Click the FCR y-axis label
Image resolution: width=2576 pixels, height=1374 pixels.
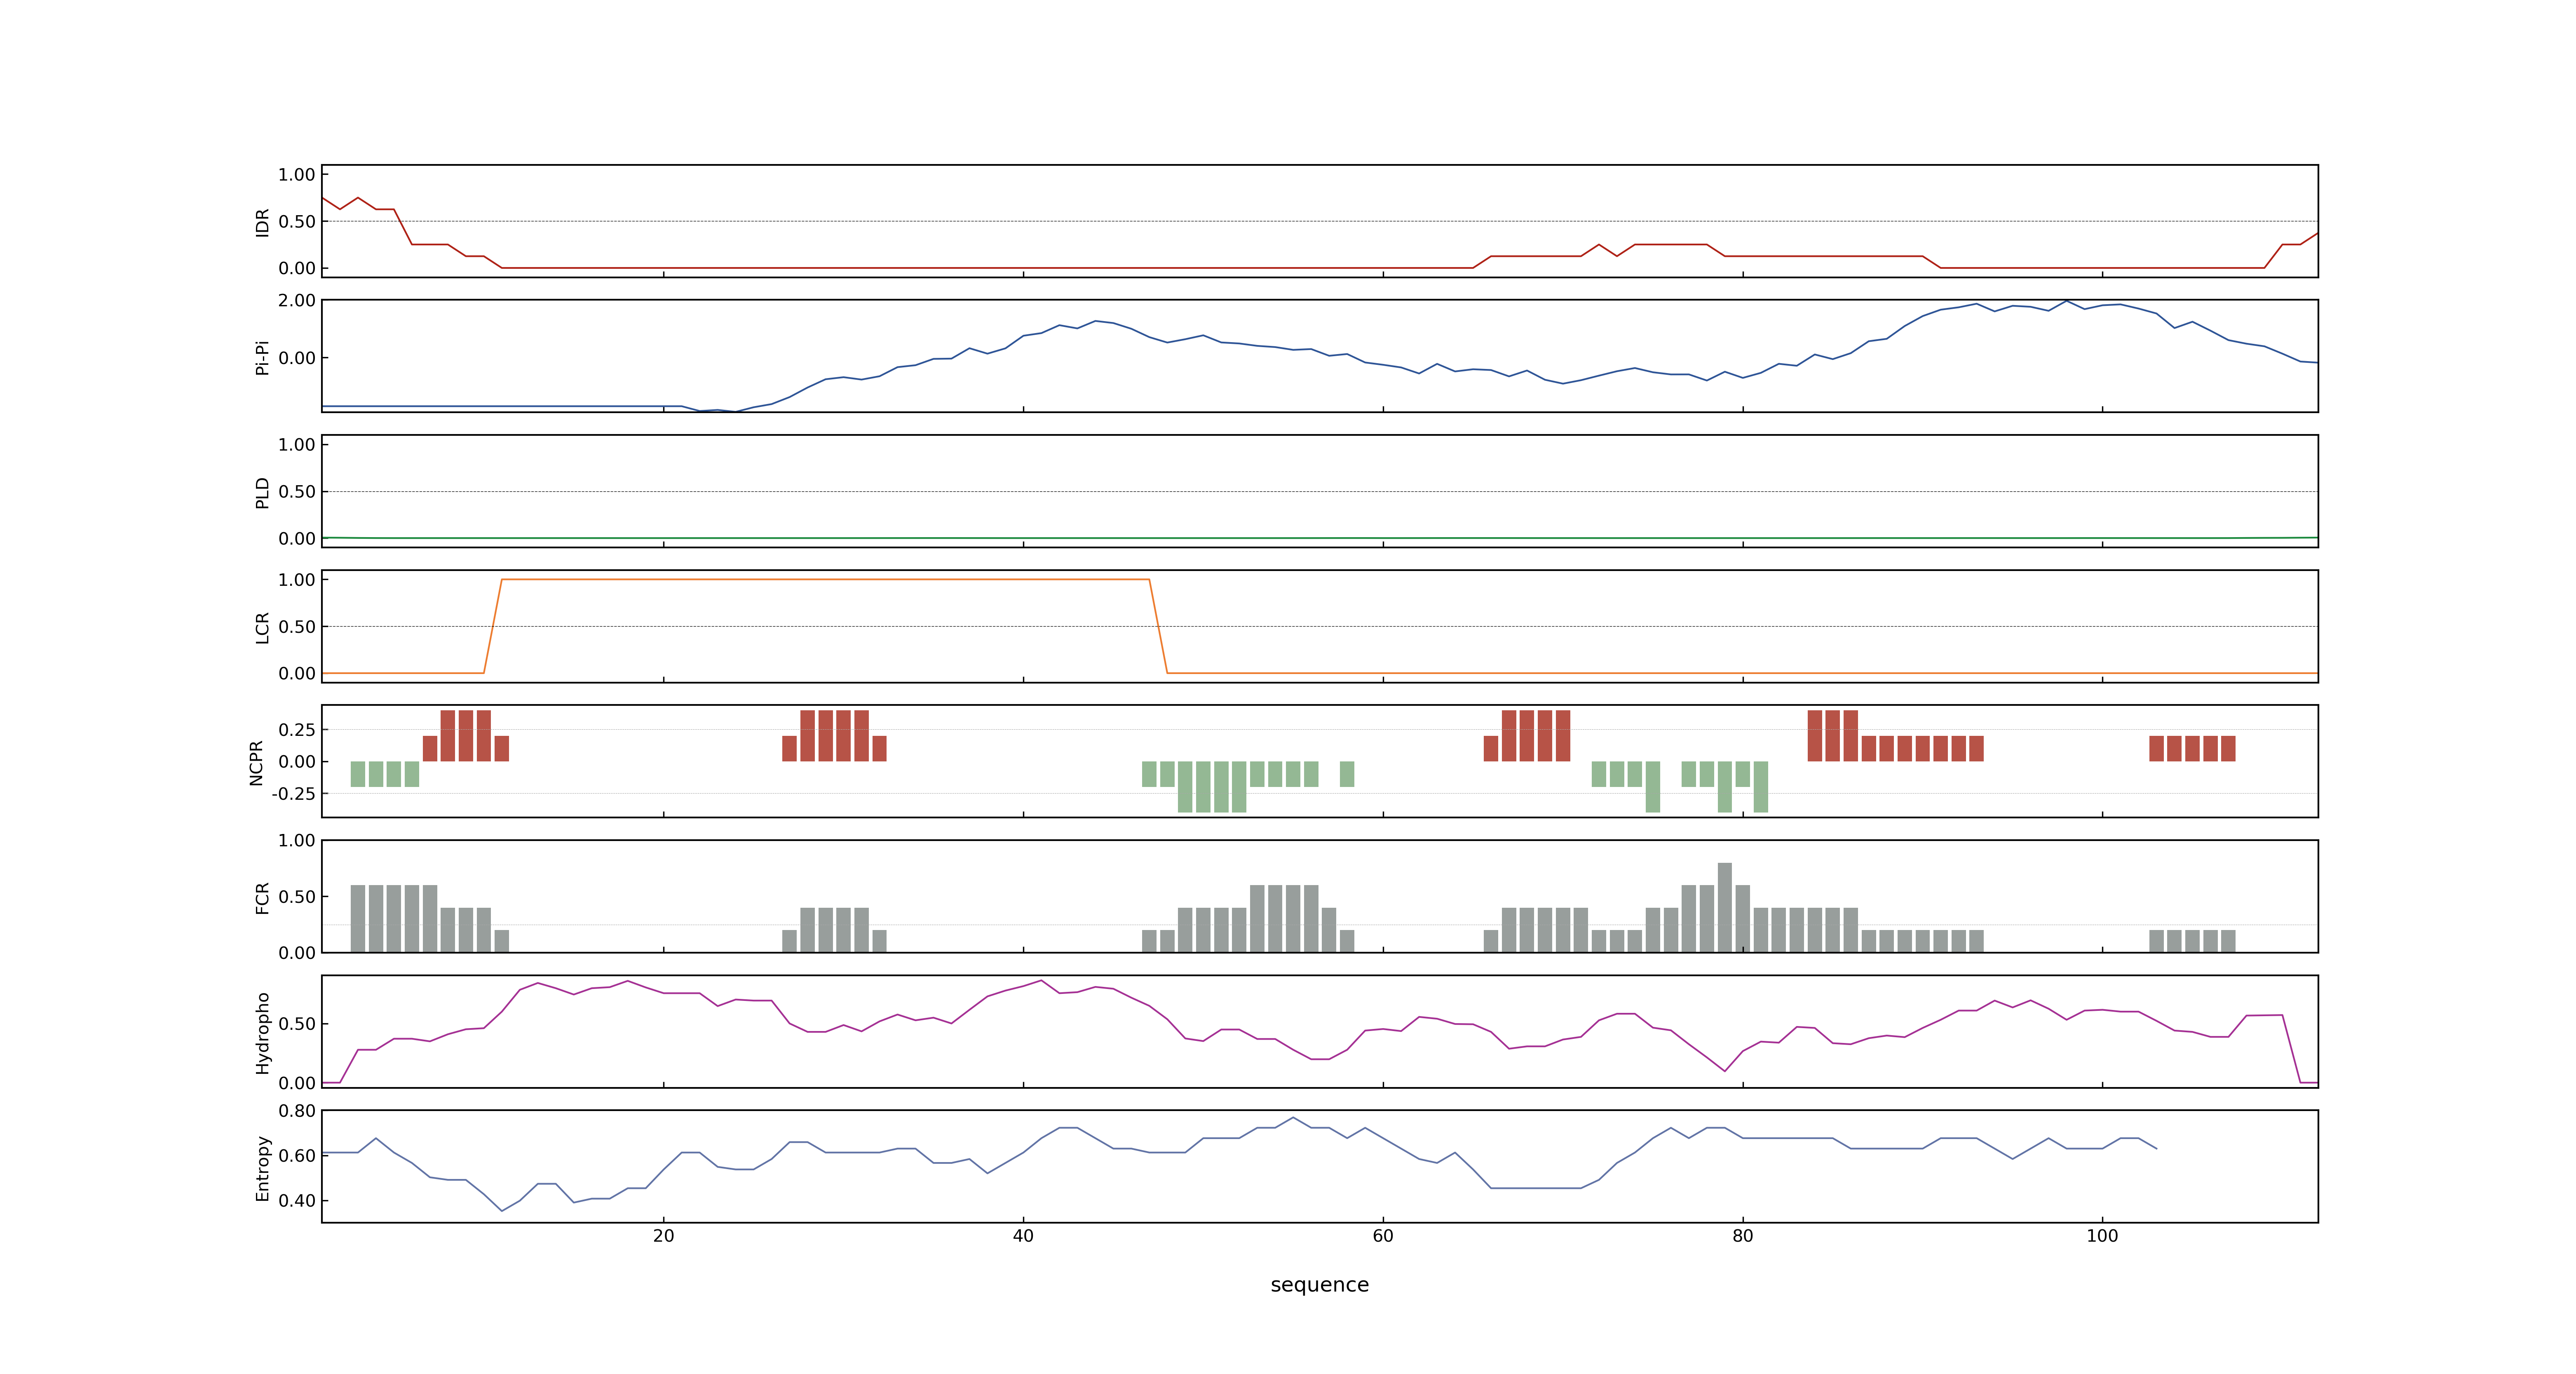point(262,897)
